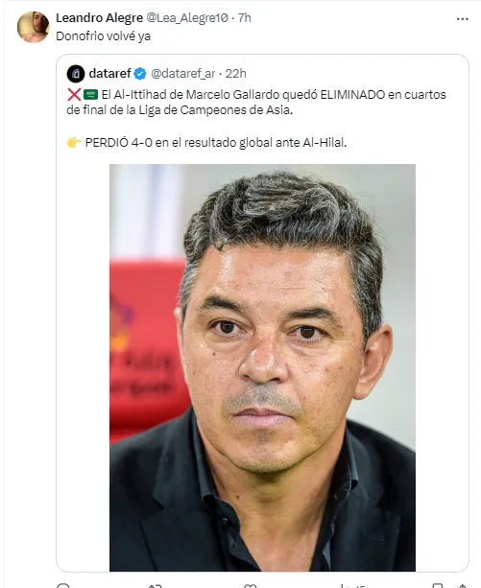Image resolution: width=481 pixels, height=588 pixels.
Task: Click the repost icon below the tweet
Action: pyautogui.click(x=155, y=586)
